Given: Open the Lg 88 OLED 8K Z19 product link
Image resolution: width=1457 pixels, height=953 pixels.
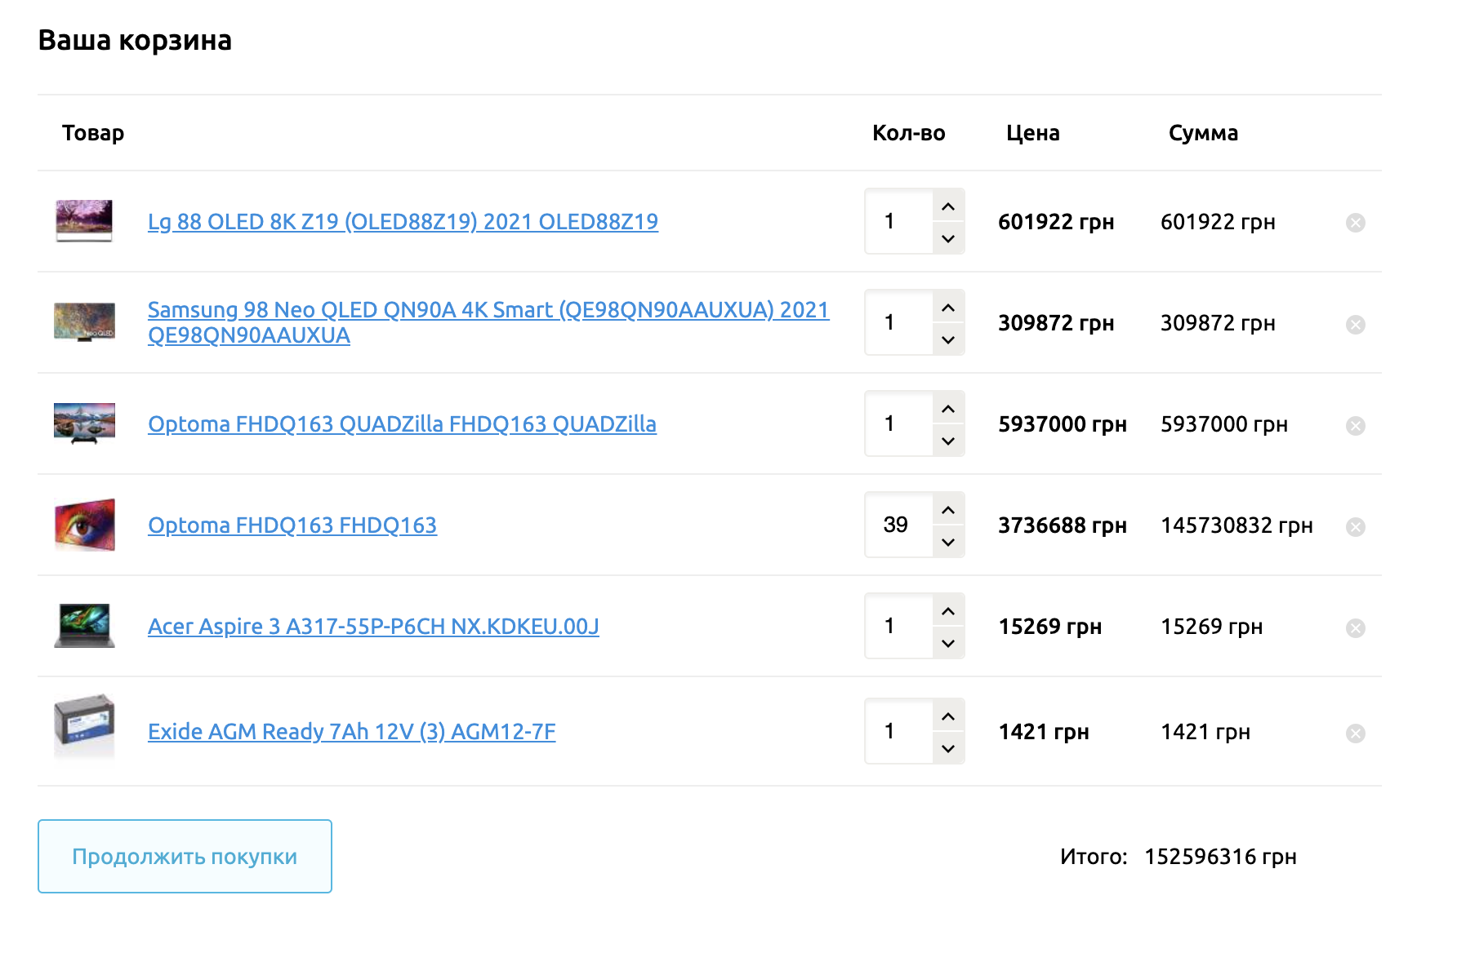Looking at the screenshot, I should pos(403,222).
